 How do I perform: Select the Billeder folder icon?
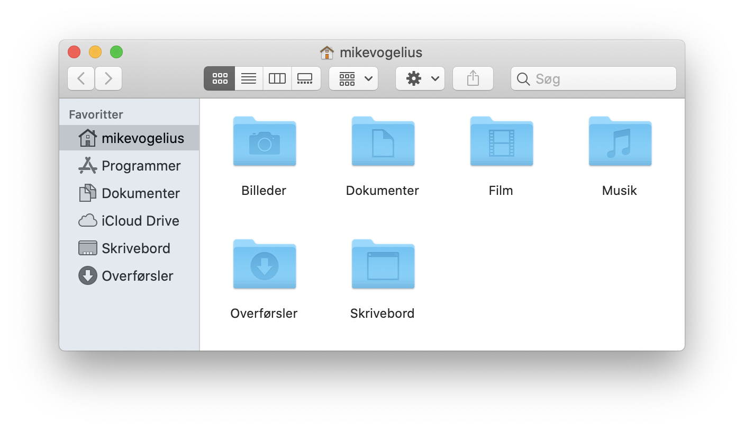[x=265, y=141]
